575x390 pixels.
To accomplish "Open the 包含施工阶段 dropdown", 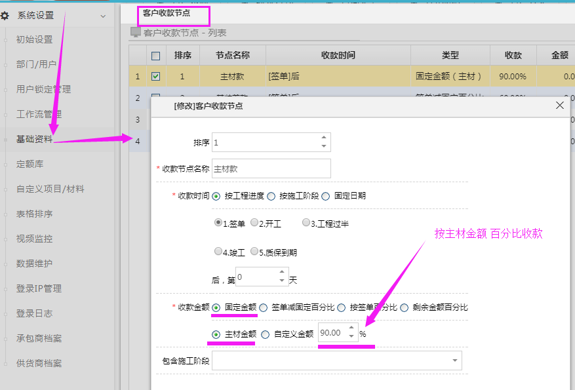I will click(454, 360).
